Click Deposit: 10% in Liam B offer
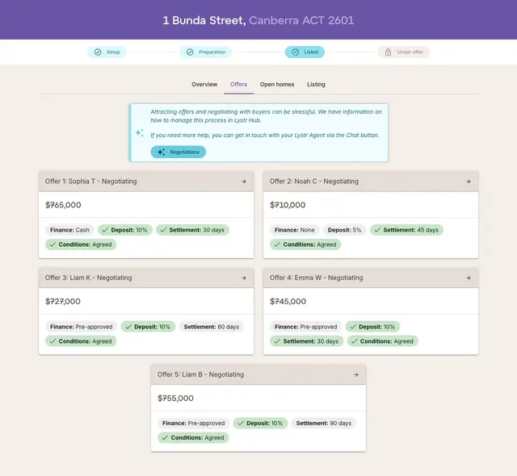Image resolution: width=517 pixels, height=476 pixels. coord(260,424)
